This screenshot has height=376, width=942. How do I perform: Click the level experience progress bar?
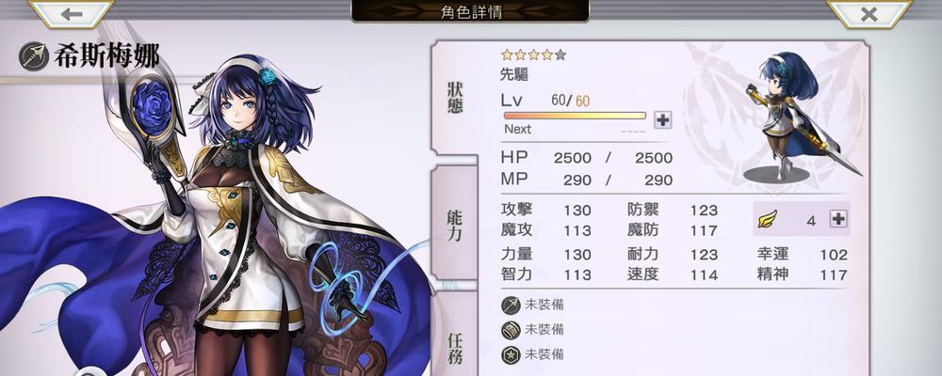click(575, 116)
